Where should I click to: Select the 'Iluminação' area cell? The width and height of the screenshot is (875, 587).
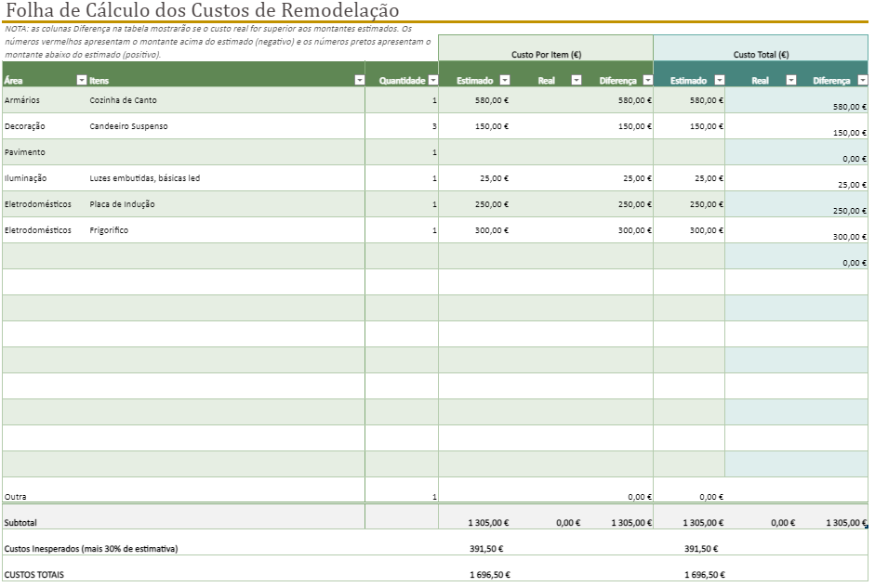click(x=26, y=178)
